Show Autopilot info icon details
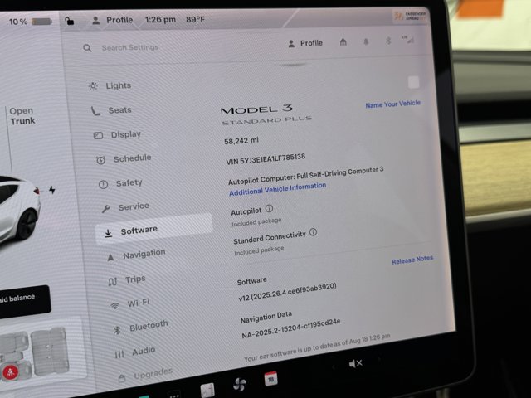531x398 pixels. [x=269, y=208]
